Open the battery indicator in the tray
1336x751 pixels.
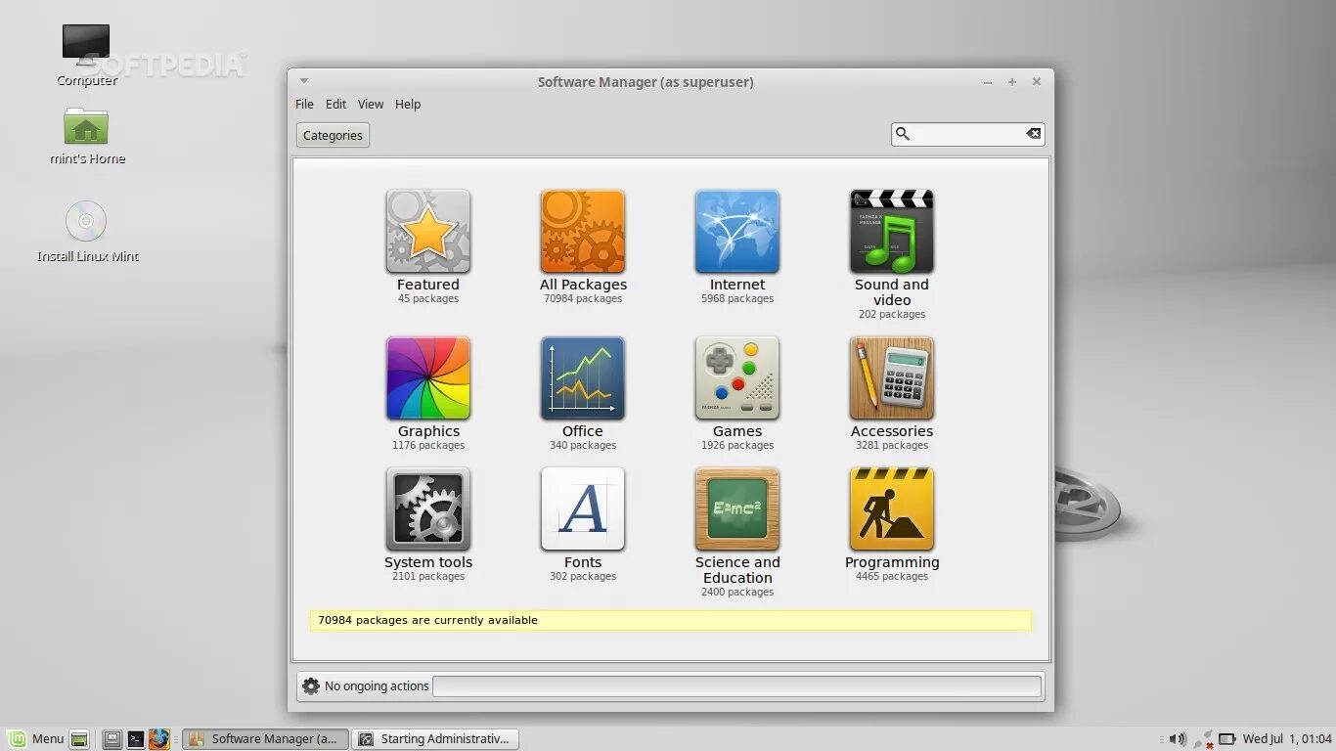click(x=1229, y=739)
